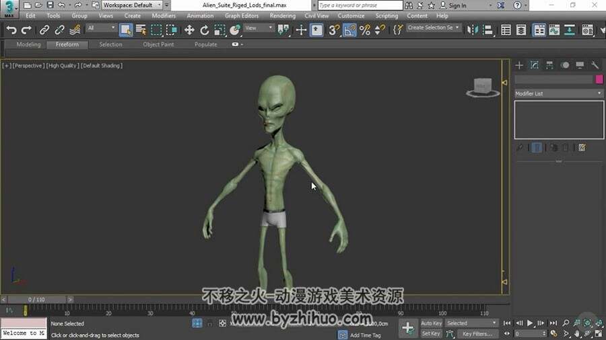Toggle Layer Explorer icon
This screenshot has width=606, height=340.
tap(521, 30)
